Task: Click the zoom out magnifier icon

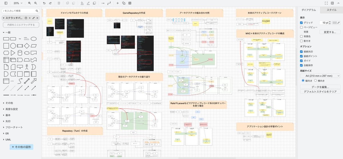Action: [36, 3]
